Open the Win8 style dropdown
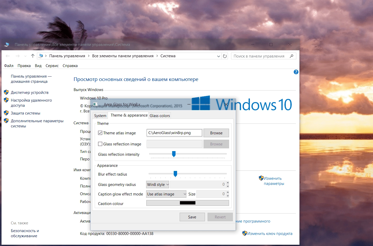The height and width of the screenshot is (246, 373). 158,185
